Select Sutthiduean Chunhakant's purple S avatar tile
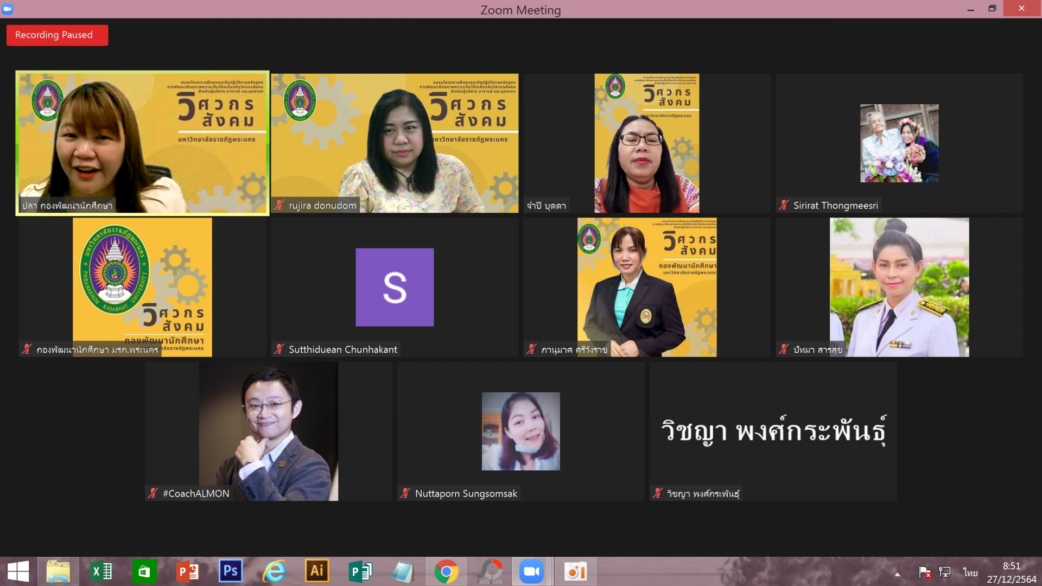This screenshot has height=586, width=1042. point(395,287)
